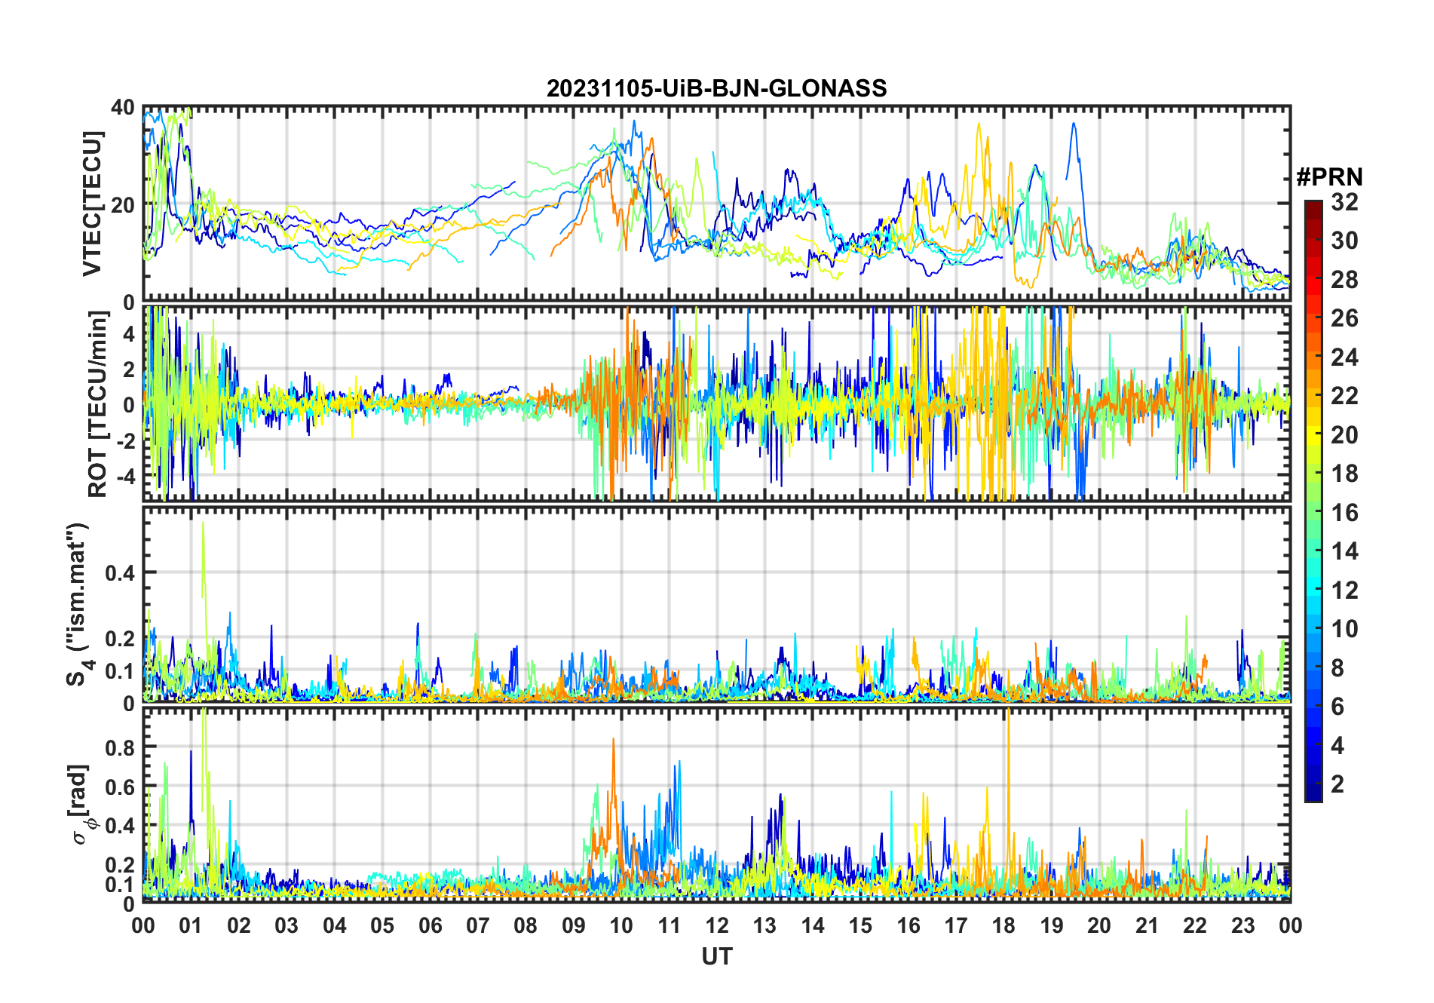The height and width of the screenshot is (1003, 1434).
Task: Click the "0.6" tick on sigma-phi axis
Action: (x=121, y=787)
